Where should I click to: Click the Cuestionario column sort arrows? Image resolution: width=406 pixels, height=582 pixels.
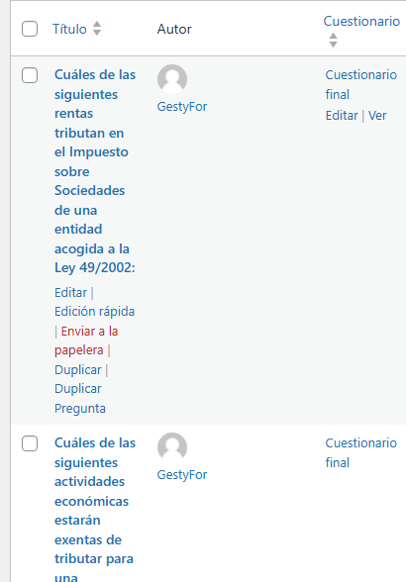click(333, 40)
